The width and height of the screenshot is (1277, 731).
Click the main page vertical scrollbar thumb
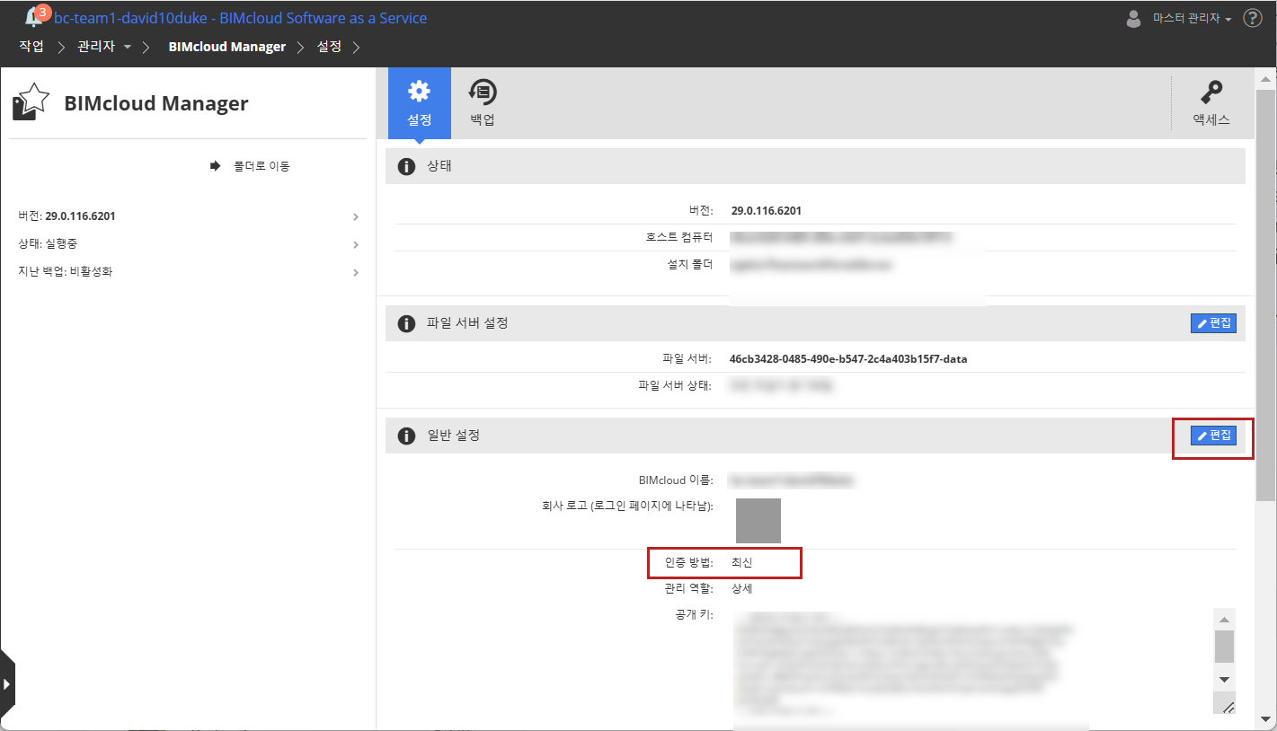click(x=1266, y=295)
